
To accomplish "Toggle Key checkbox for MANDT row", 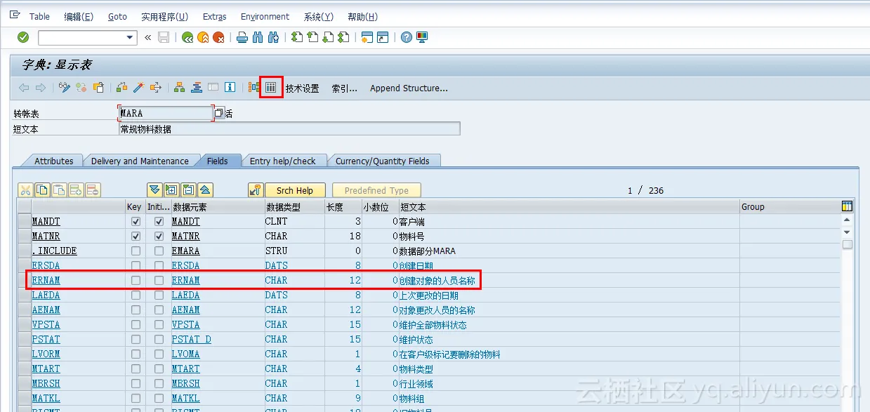I will (136, 221).
